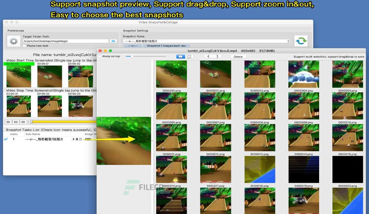Close the snapshot preview window
Viewport: 369px width, 214px height.
pos(100,51)
